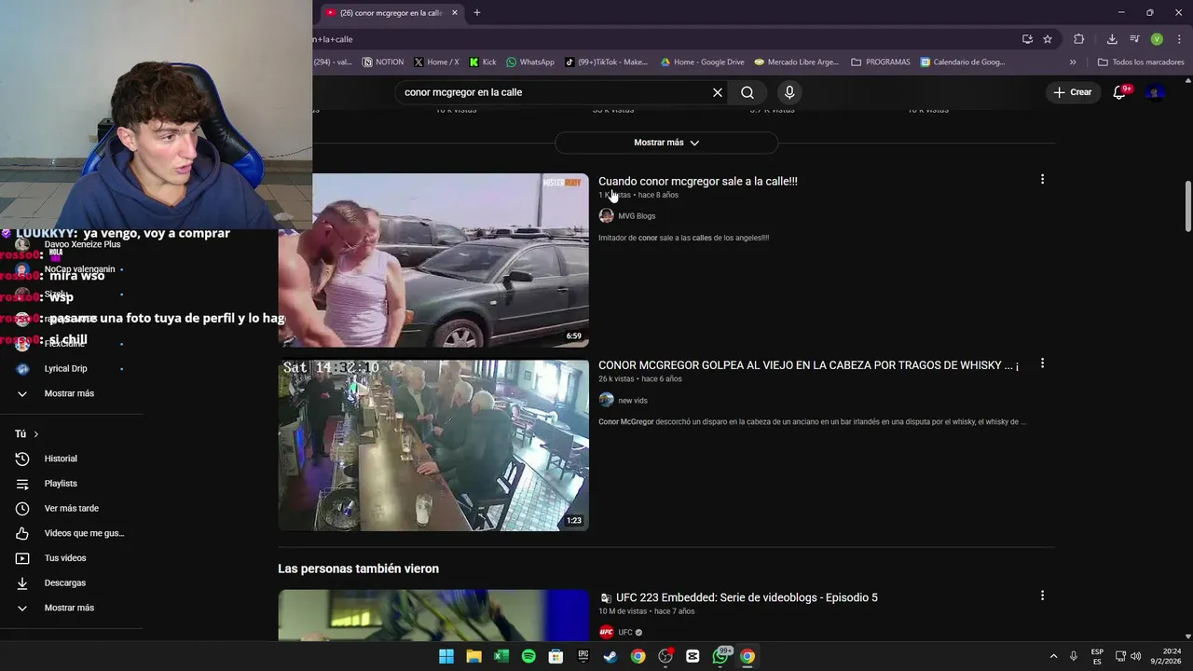Screen dimensions: 1193x671
Task: Expand the 'Tú' section chevron
Action: click(36, 434)
